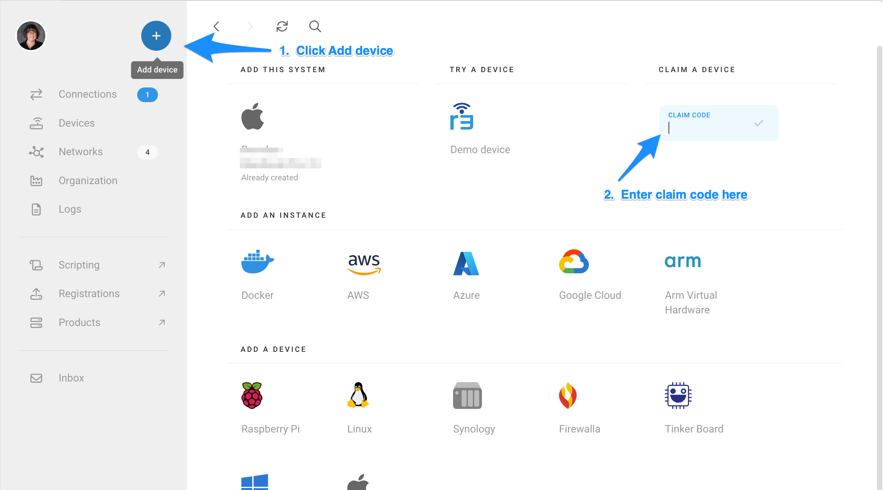Click into the Claim Code field
883x490 pixels.
(706, 128)
